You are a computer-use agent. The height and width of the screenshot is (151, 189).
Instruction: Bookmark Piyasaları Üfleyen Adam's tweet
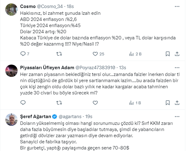(x=167, y=103)
